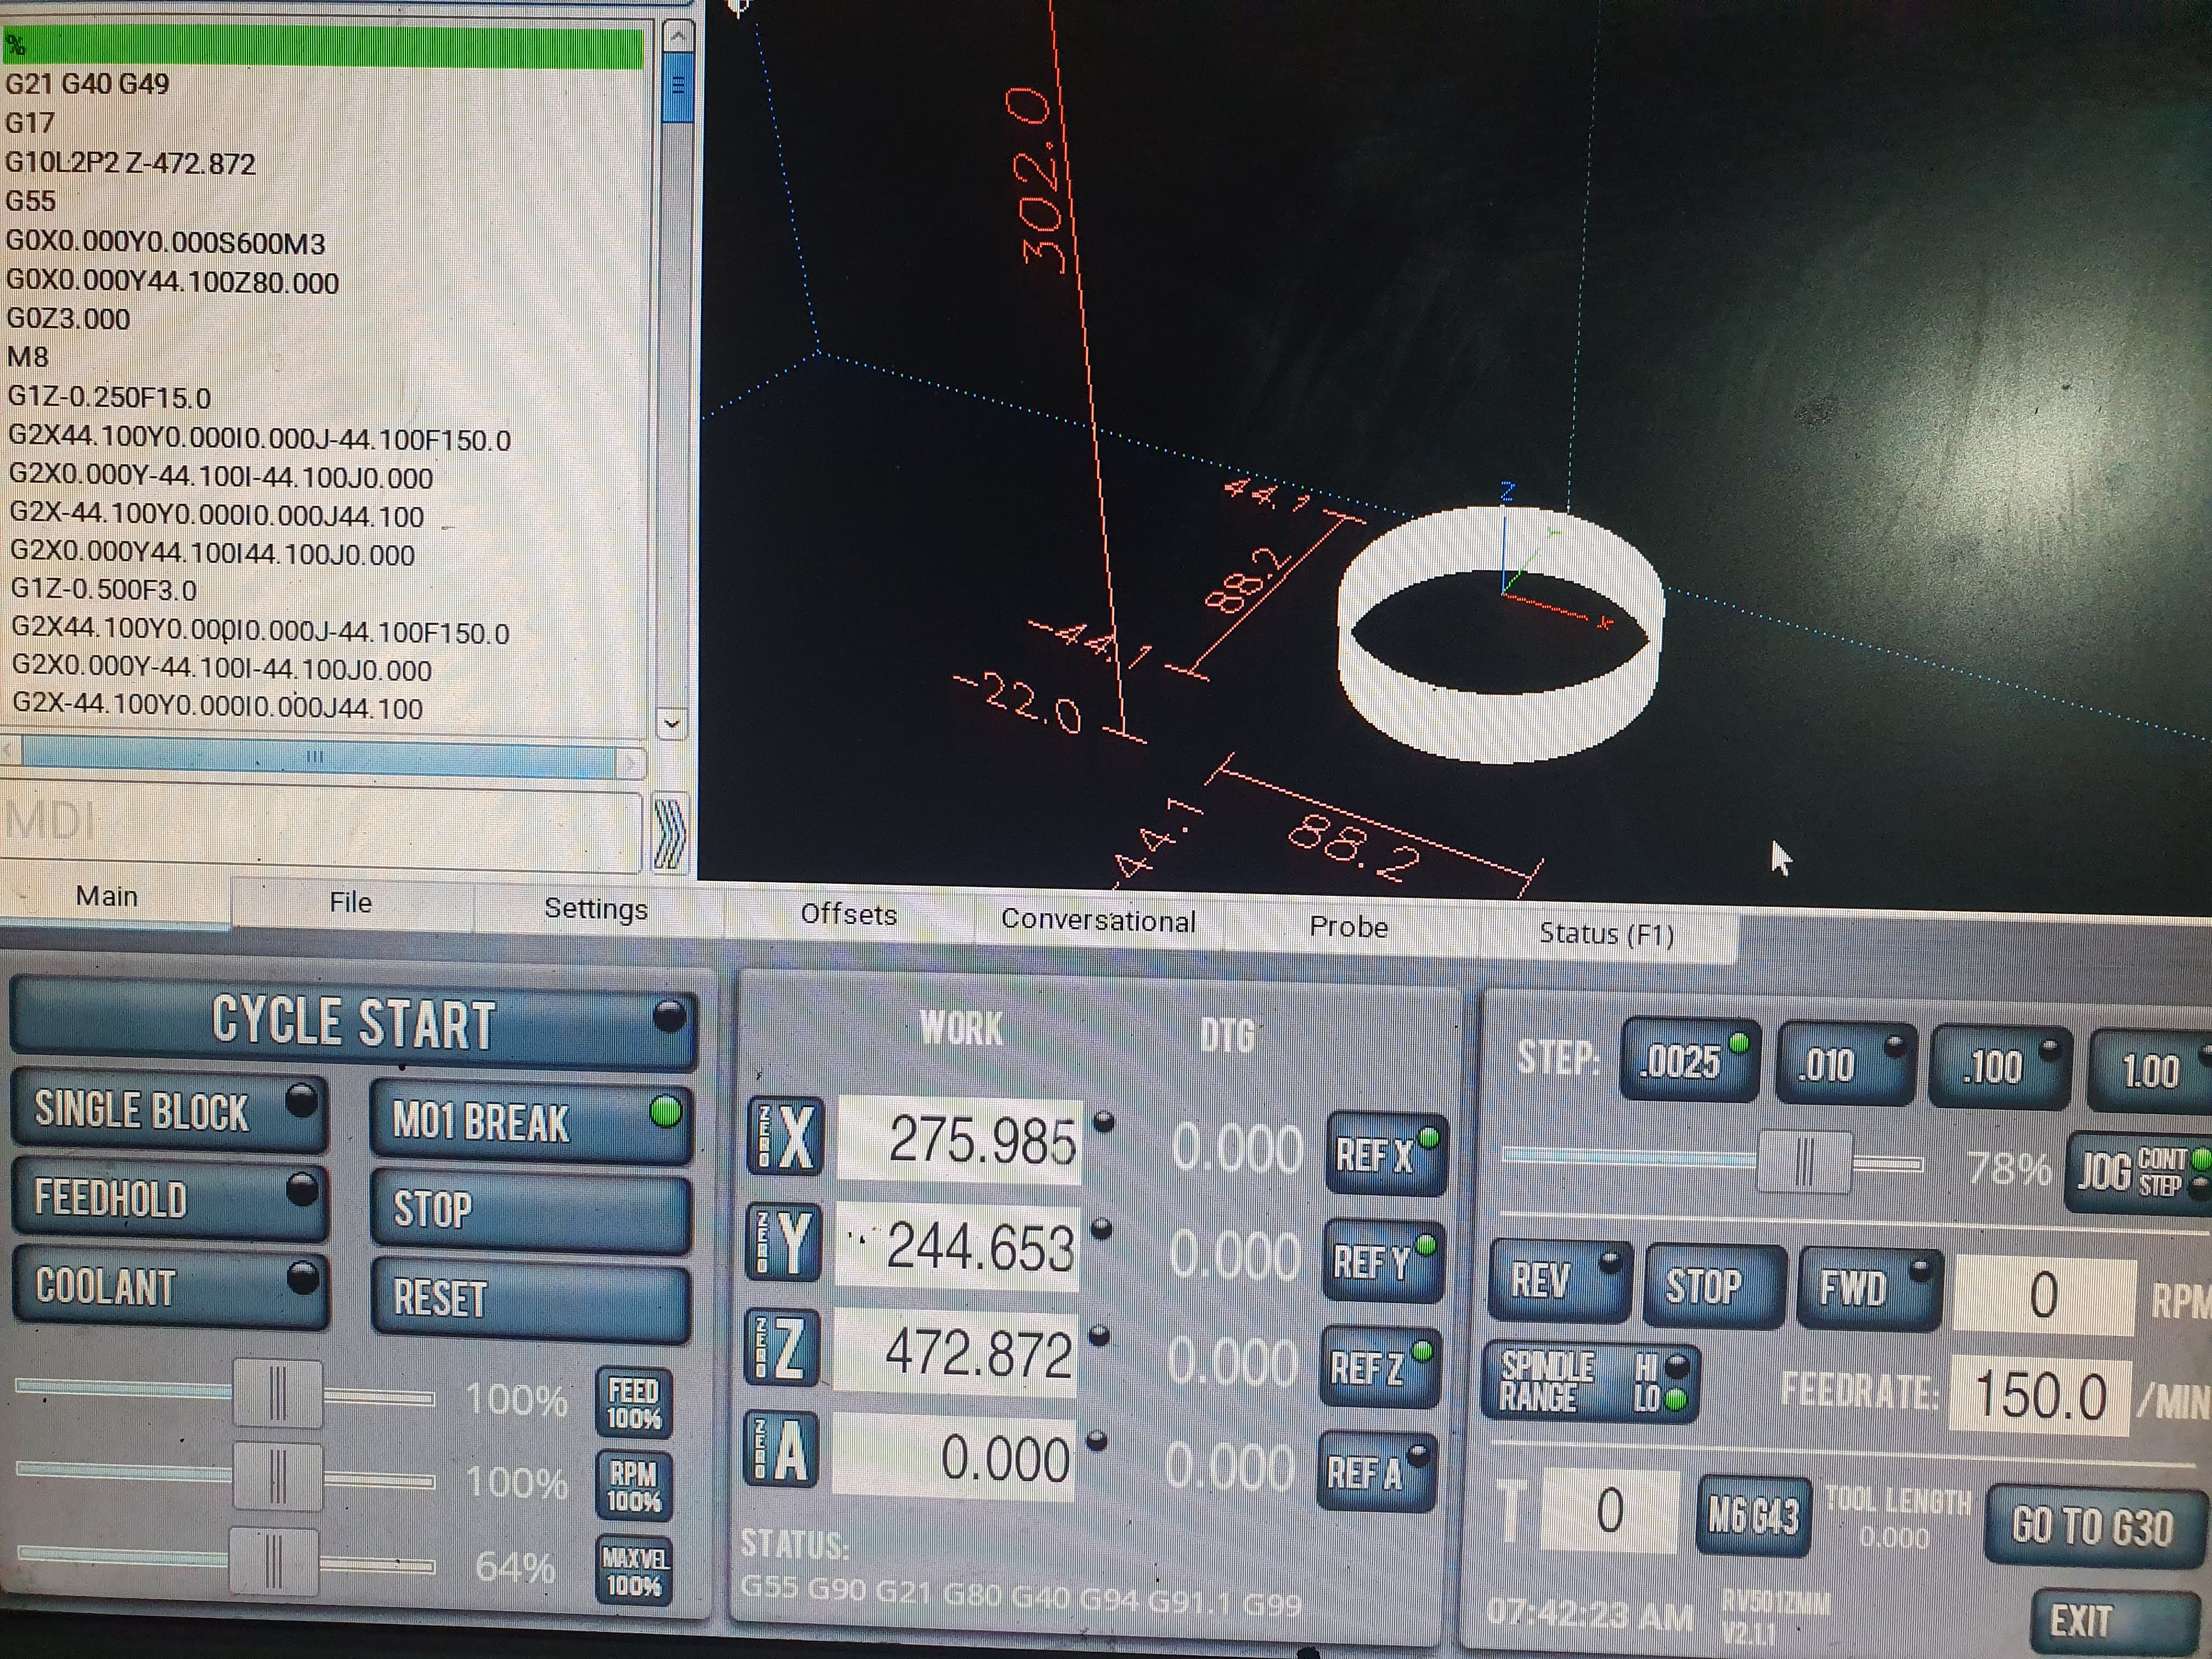
Task: Zero the X axis button
Action: [x=785, y=1137]
